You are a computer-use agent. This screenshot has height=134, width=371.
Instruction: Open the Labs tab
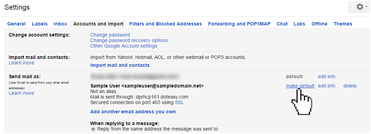point(299,24)
